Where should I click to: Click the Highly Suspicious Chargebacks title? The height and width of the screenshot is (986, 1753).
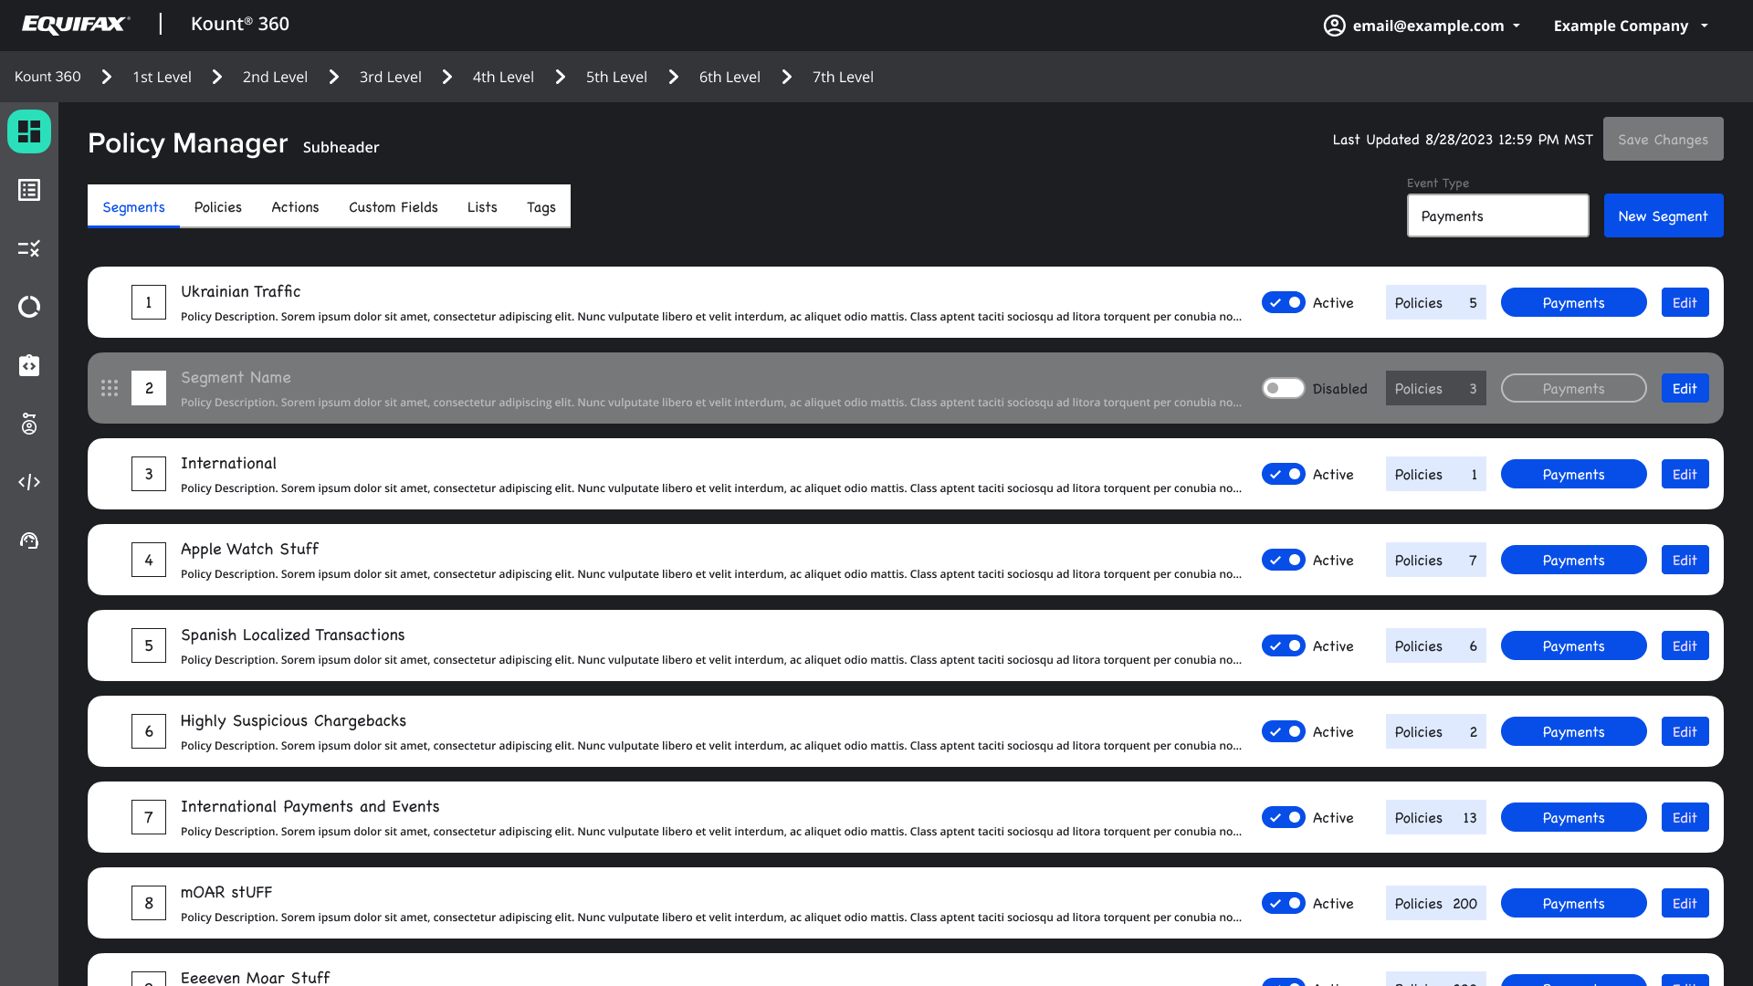pyautogui.click(x=293, y=720)
